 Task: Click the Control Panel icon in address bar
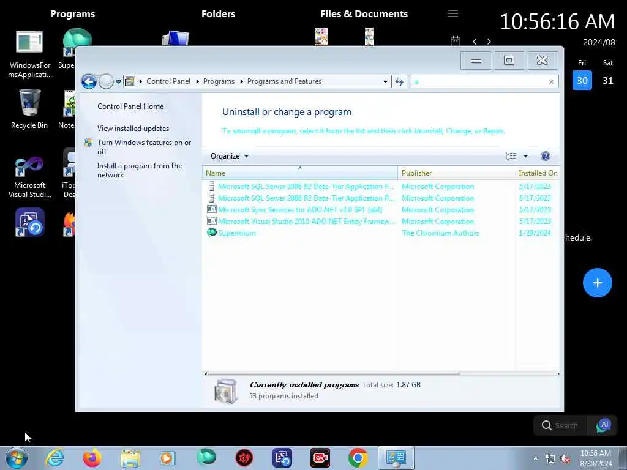[130, 81]
